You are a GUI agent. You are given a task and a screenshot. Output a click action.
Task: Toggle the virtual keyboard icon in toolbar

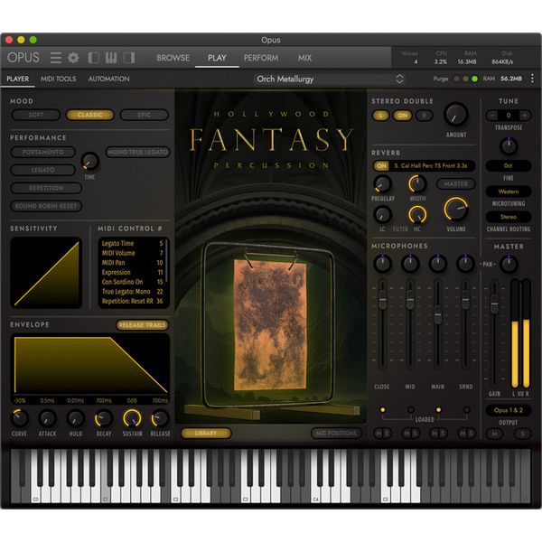(x=111, y=58)
